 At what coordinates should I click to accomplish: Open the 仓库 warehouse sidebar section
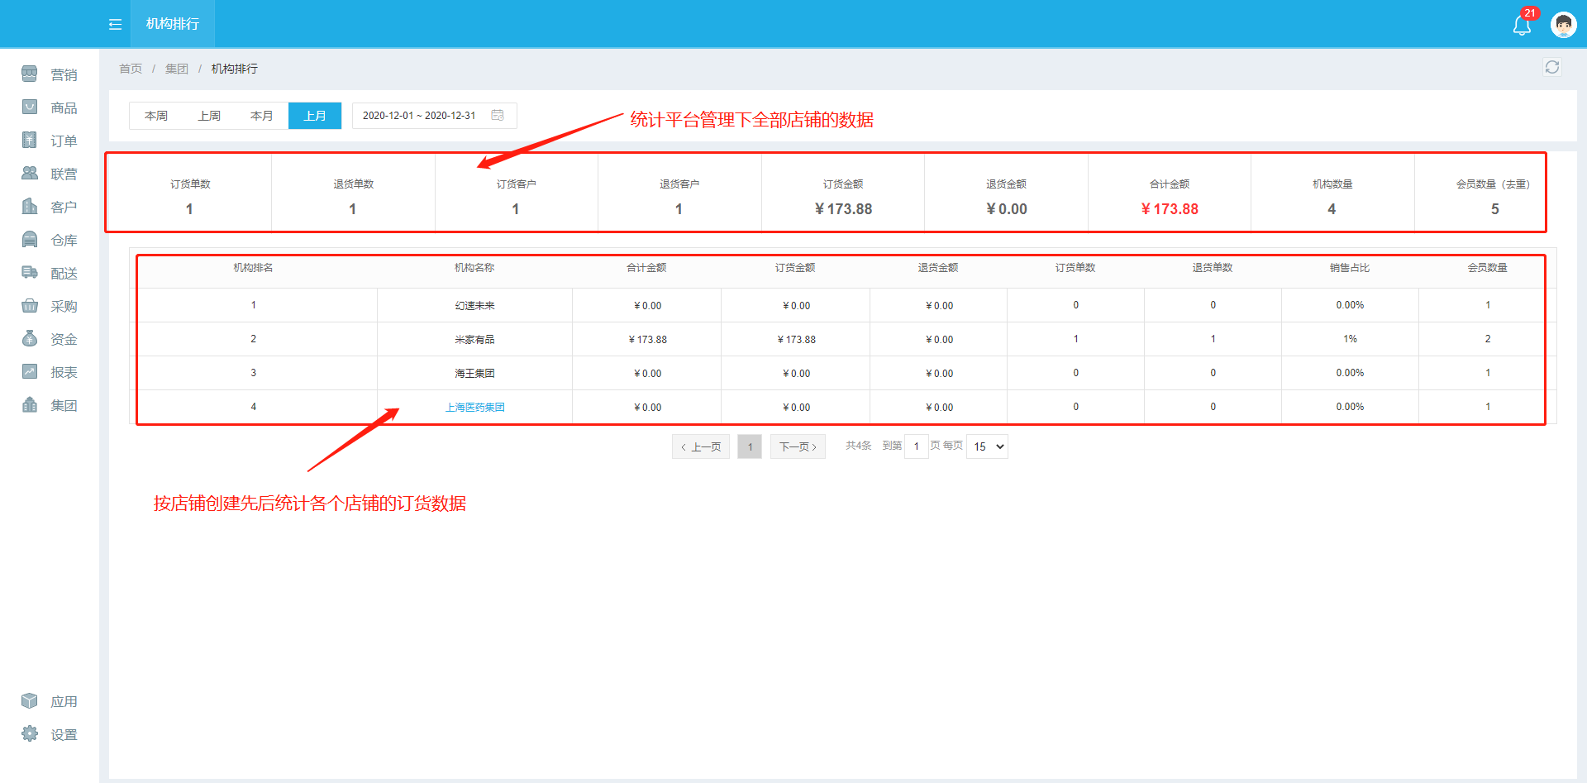click(50, 240)
